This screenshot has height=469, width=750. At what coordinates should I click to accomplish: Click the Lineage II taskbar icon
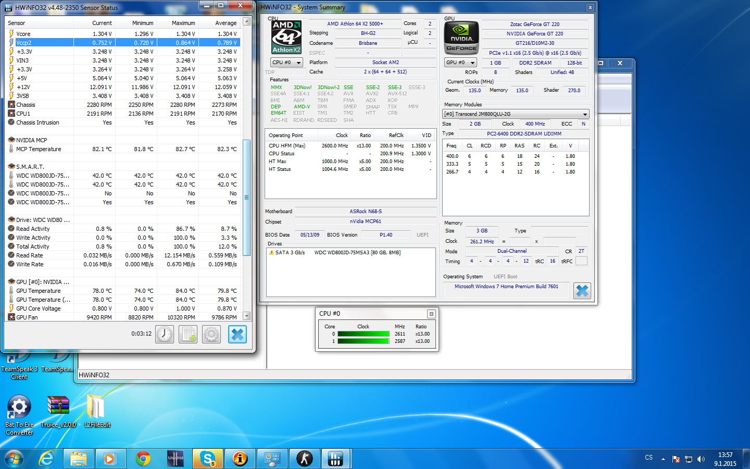[176, 459]
